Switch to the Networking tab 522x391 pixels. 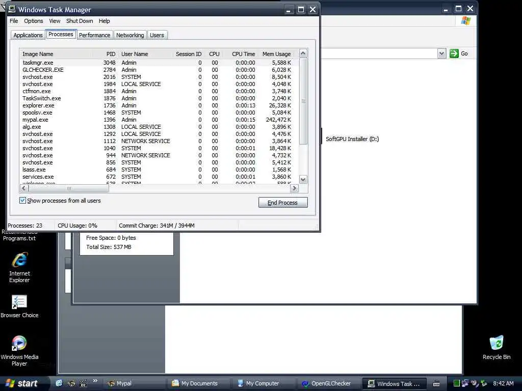click(x=130, y=35)
